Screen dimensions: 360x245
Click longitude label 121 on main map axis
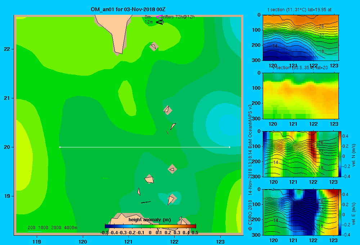(x=129, y=241)
